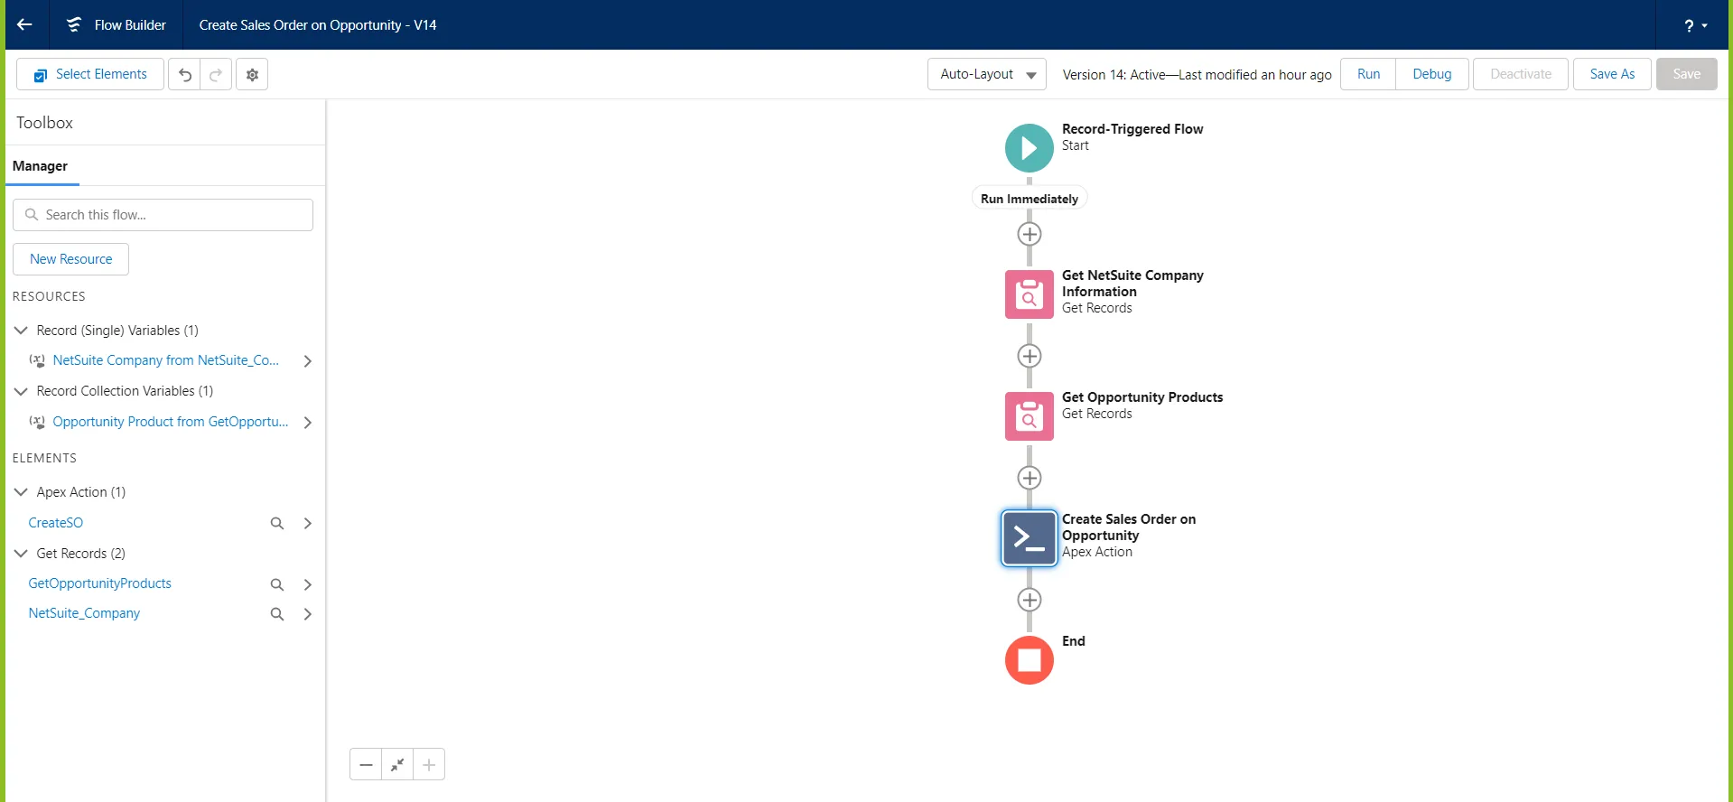
Task: Add element below Get Opportunity Products
Action: [1030, 478]
